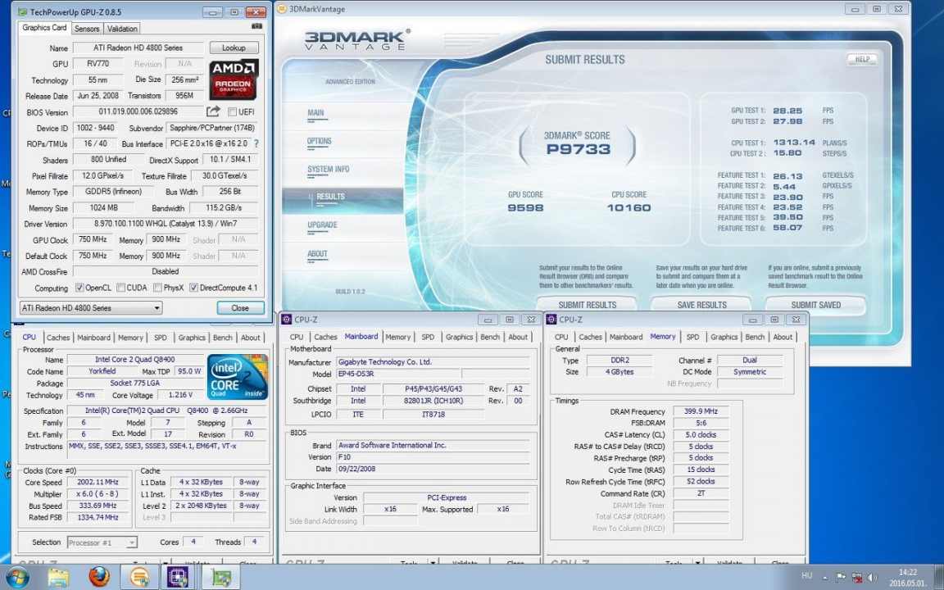
Task: Click the AMD Radeon Graphics logo
Action: click(234, 79)
